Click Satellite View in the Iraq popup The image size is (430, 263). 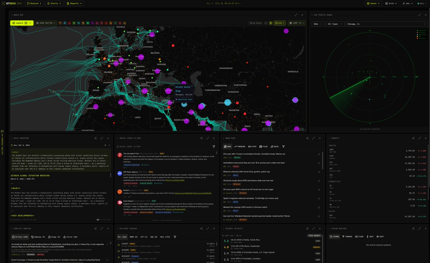184,99
